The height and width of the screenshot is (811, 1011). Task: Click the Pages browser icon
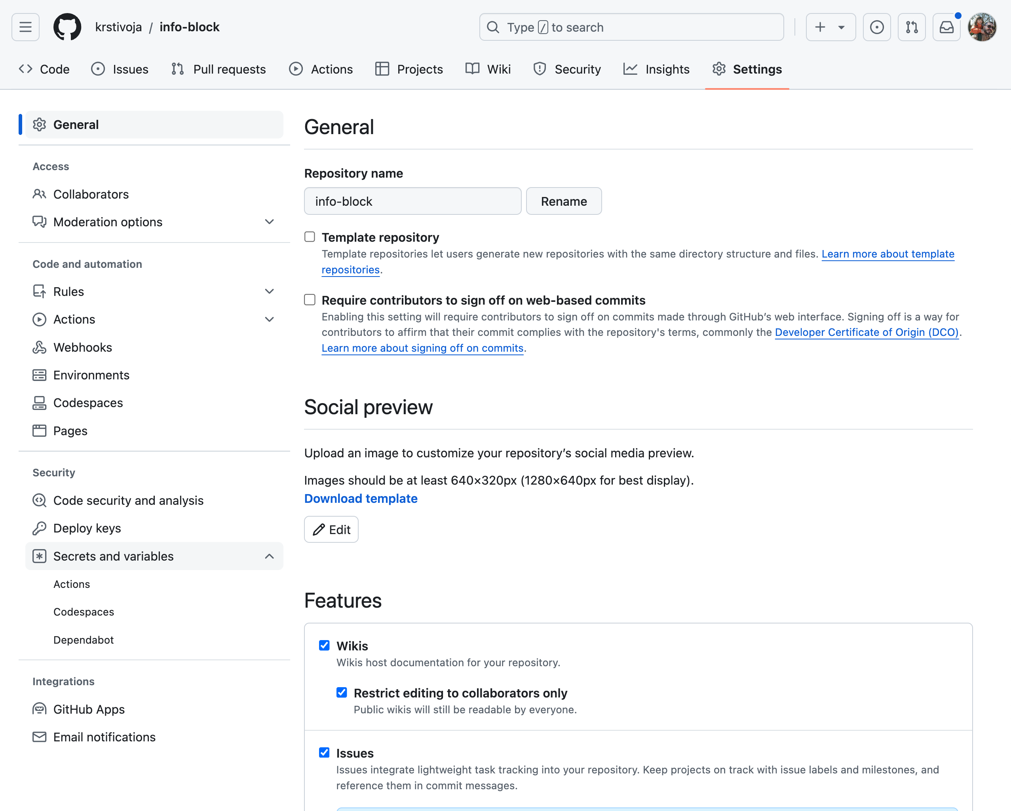tap(40, 430)
